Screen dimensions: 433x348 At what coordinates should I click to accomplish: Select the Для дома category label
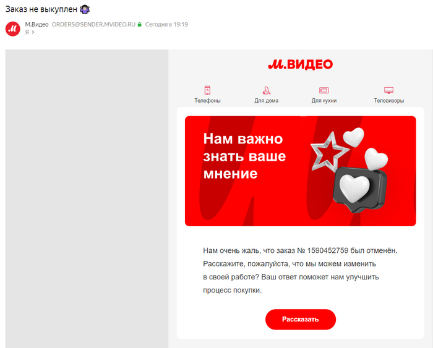(x=266, y=101)
